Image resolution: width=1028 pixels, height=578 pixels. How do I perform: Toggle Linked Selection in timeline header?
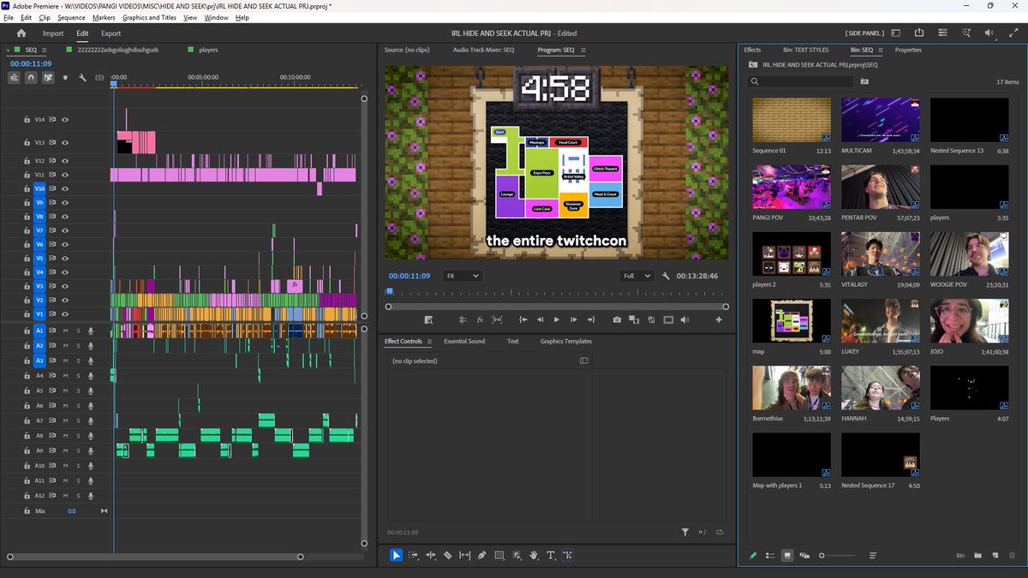coord(48,78)
